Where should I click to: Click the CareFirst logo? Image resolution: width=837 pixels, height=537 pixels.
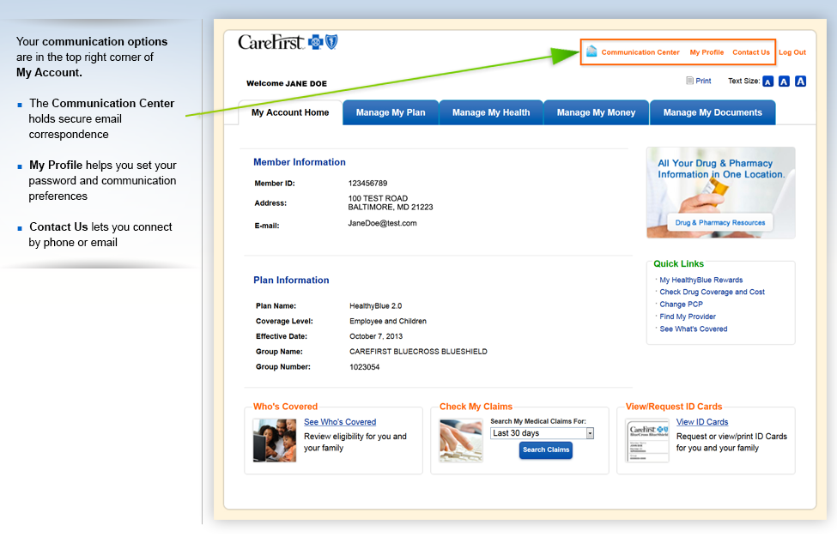[288, 41]
